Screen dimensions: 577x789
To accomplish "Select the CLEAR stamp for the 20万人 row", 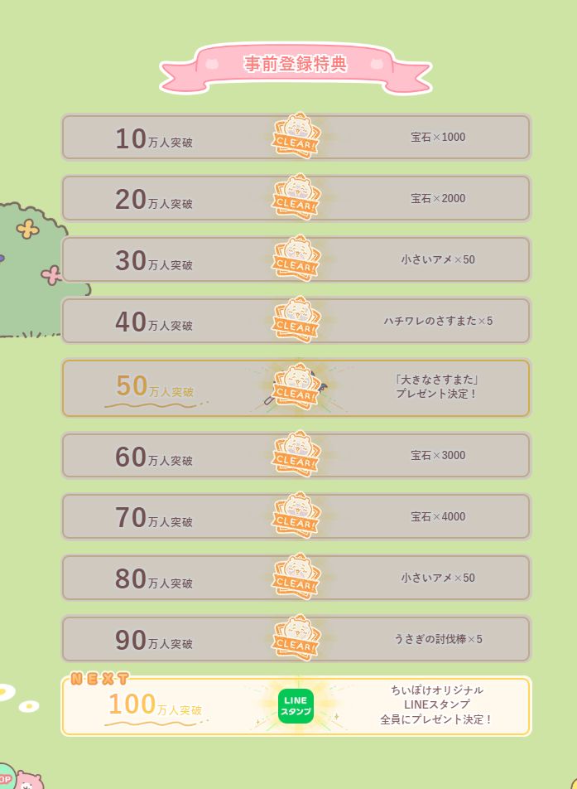I will (x=296, y=198).
